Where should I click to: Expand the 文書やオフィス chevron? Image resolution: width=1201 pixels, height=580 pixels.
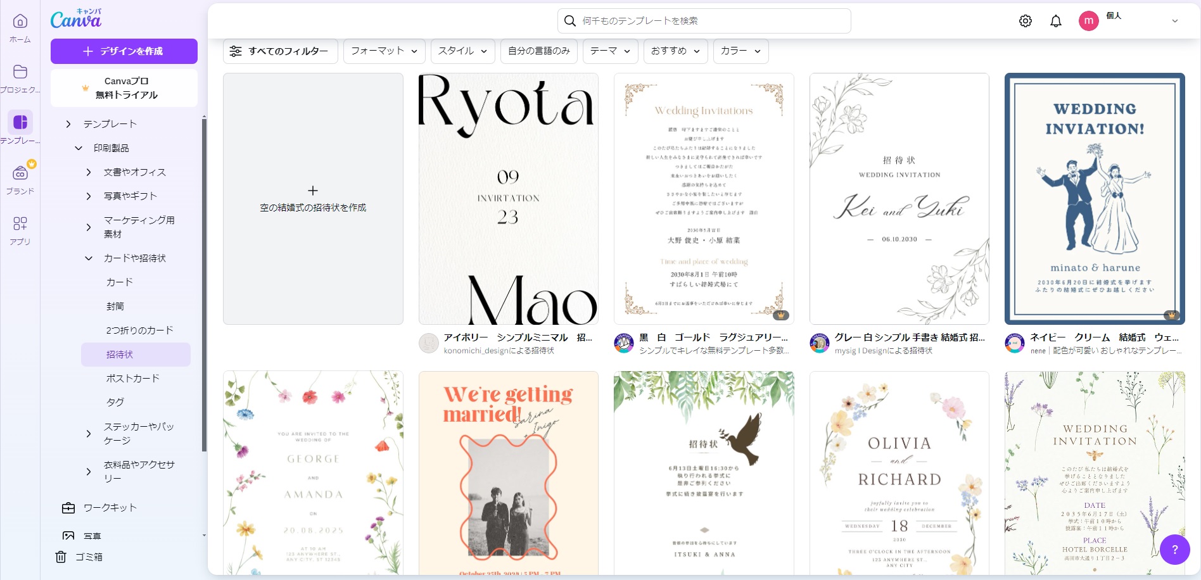[x=89, y=172]
